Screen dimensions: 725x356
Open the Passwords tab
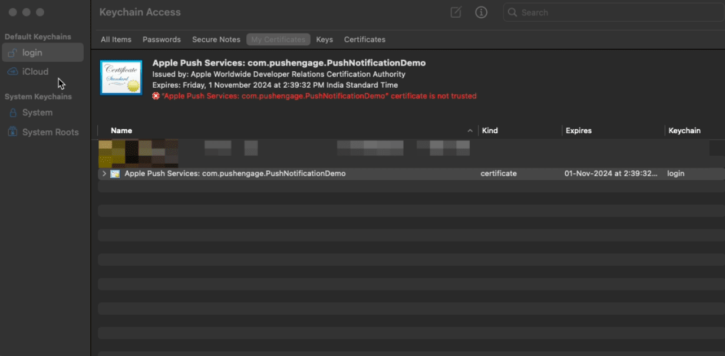(162, 39)
